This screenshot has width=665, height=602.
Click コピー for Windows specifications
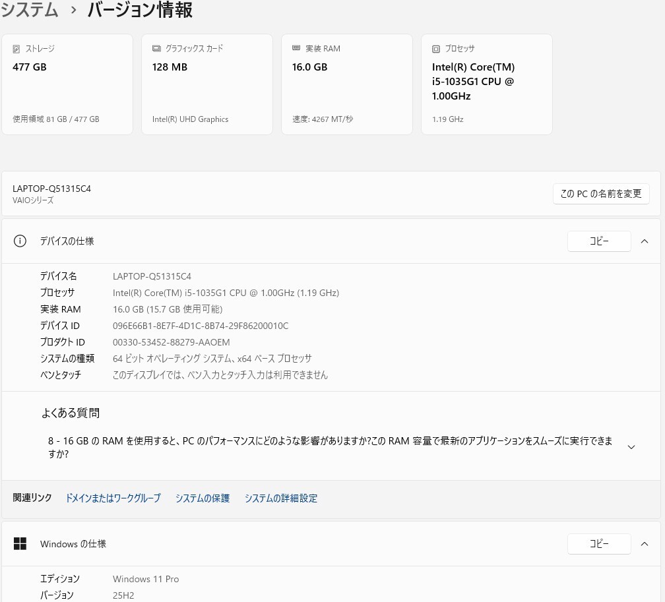(598, 543)
